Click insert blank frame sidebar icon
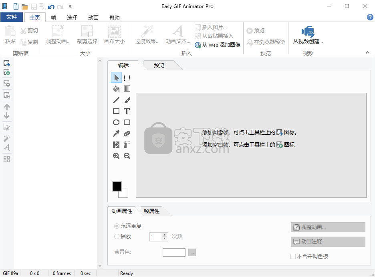Viewport: 375px width, 277px height. [x=7, y=72]
